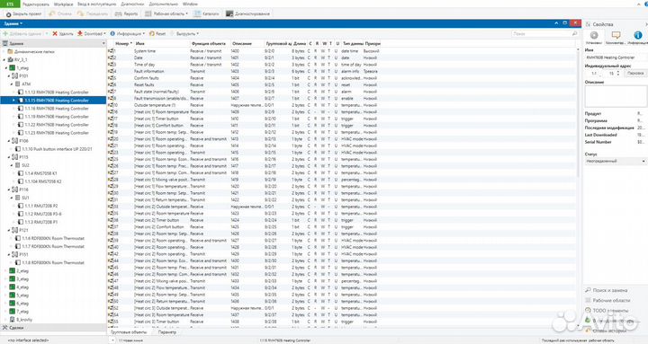The width and height of the screenshot is (648, 344).
Task: Click the green ETS button
Action: pos(10,4)
